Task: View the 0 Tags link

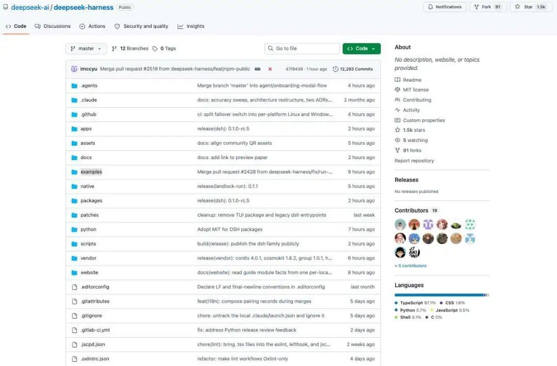Action: pos(164,48)
